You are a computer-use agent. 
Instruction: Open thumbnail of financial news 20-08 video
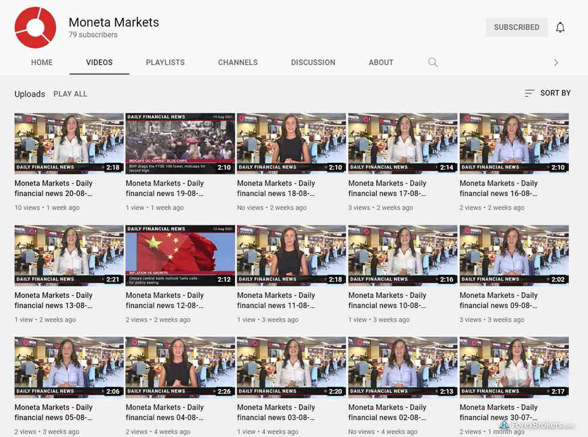pyautogui.click(x=69, y=144)
